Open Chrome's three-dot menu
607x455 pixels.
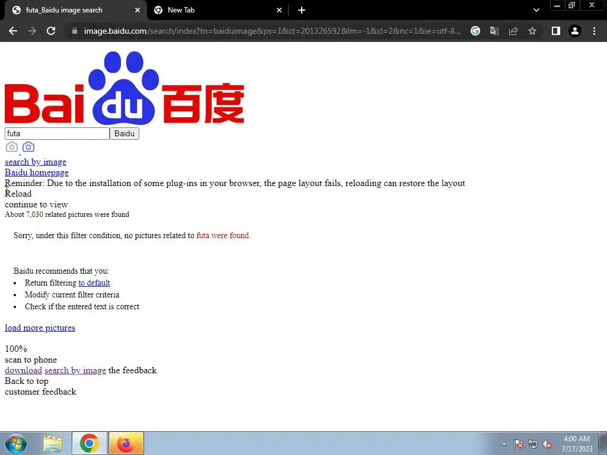pos(594,31)
